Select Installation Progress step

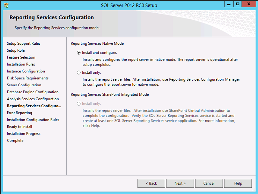click(x=24, y=134)
